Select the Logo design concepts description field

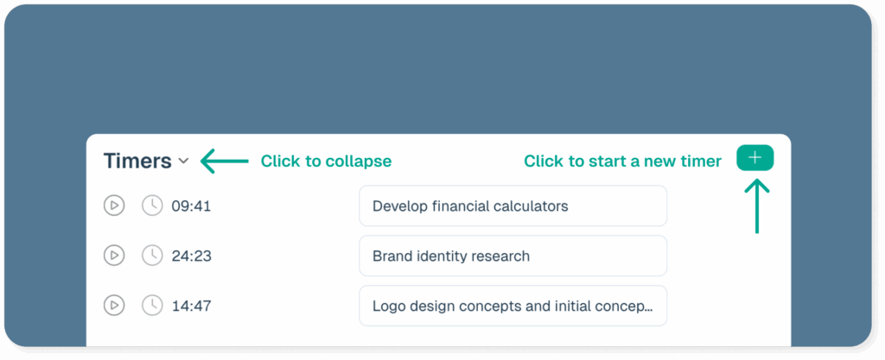point(513,306)
